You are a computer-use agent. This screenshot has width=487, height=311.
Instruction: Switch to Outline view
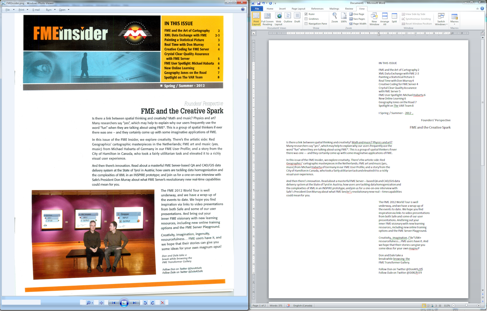[x=288, y=18]
